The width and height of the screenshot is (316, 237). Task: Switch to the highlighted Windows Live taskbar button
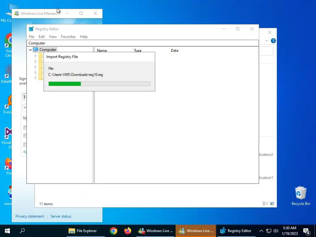196,231
